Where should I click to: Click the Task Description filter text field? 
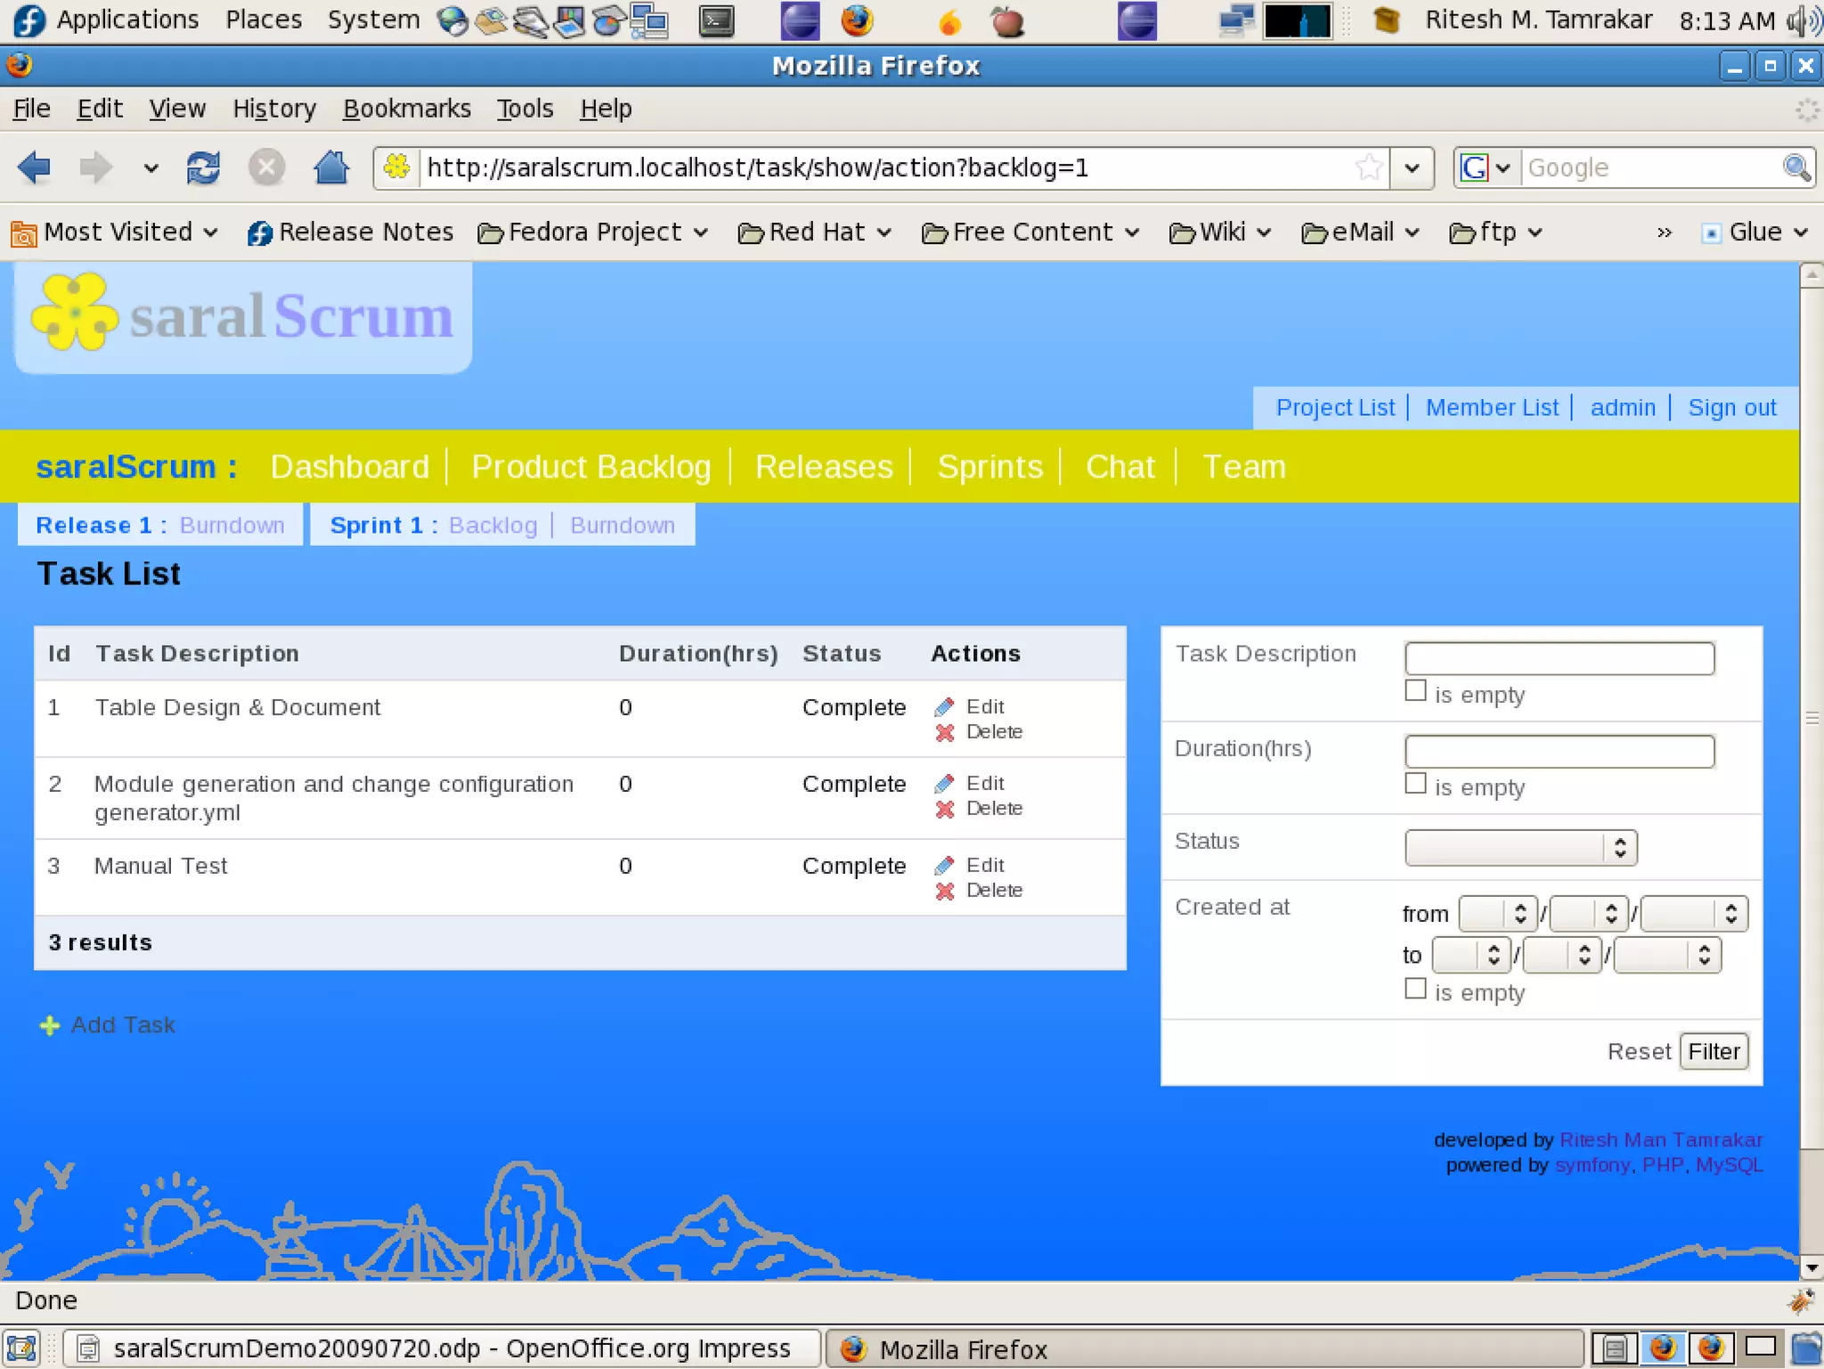tap(1559, 658)
